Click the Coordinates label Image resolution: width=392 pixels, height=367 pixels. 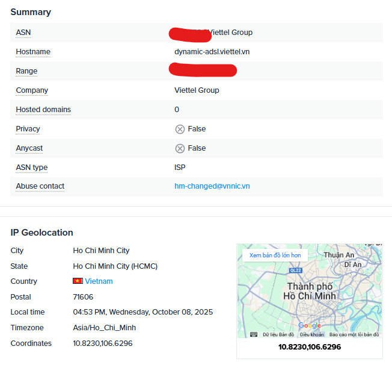point(31,343)
